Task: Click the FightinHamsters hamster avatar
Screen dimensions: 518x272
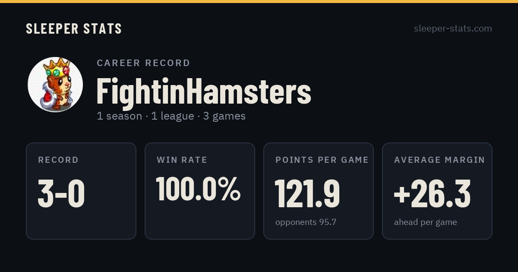Action: point(55,85)
